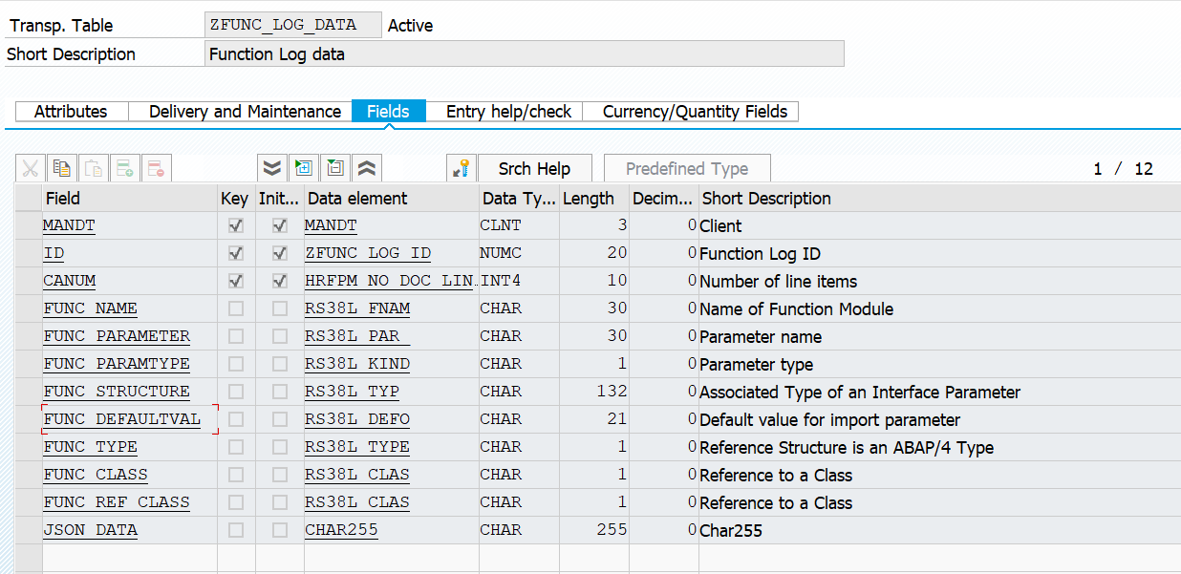
Task: Toggle Initial Values checkbox for MANDT
Action: [x=280, y=226]
